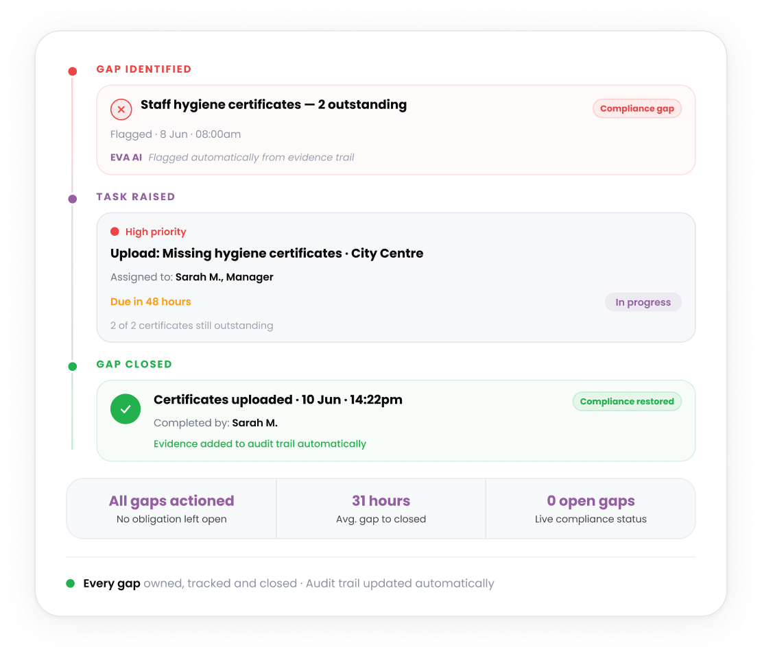
Task: Open the Upload: Missing hygiene certificates task title
Action: pyautogui.click(x=267, y=254)
